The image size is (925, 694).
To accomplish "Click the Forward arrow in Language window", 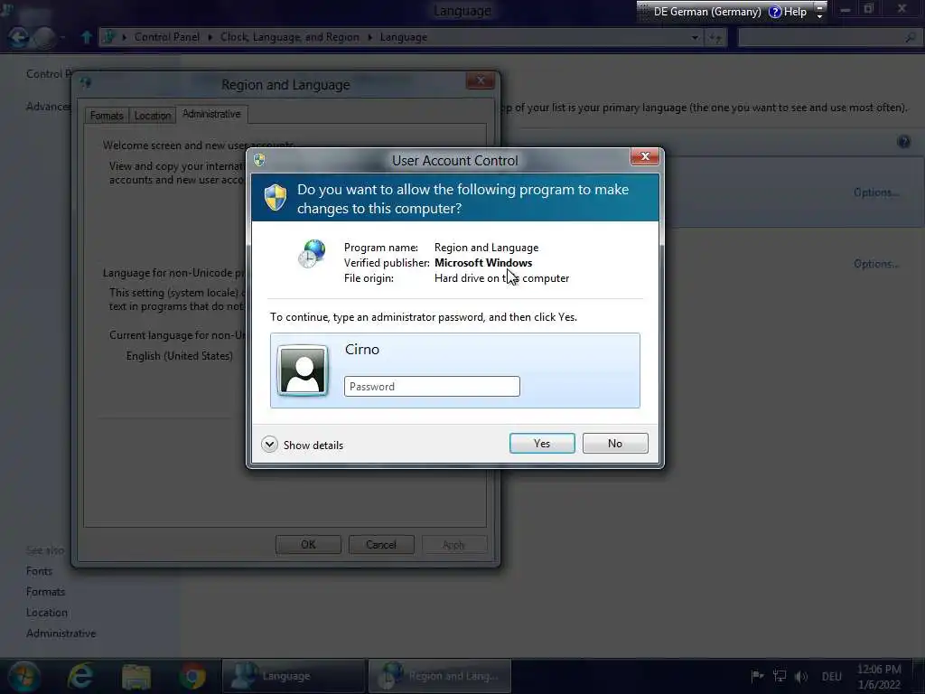I will pyautogui.click(x=44, y=37).
